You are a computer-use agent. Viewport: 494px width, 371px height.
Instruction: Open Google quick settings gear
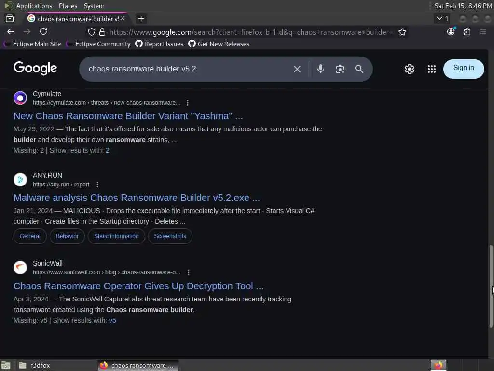pyautogui.click(x=409, y=69)
